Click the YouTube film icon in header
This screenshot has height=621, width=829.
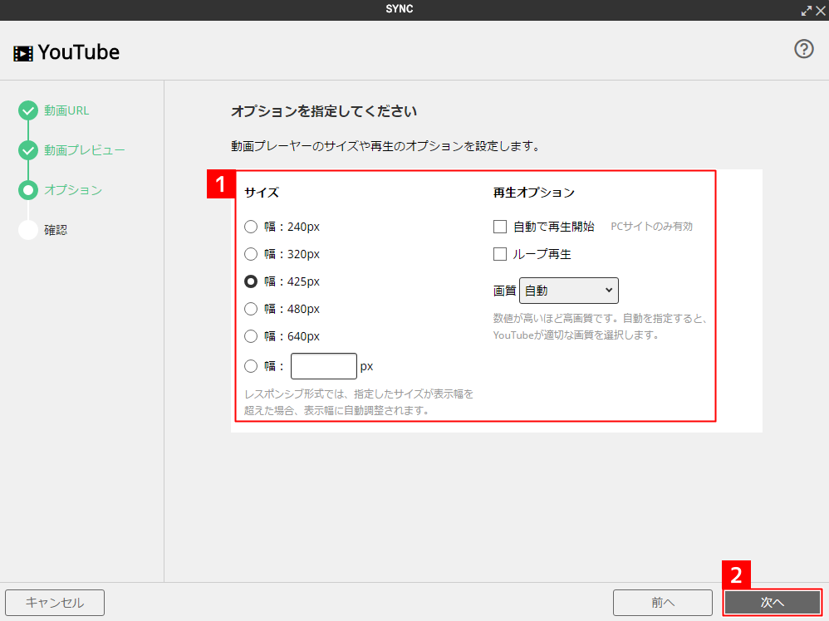coord(22,53)
